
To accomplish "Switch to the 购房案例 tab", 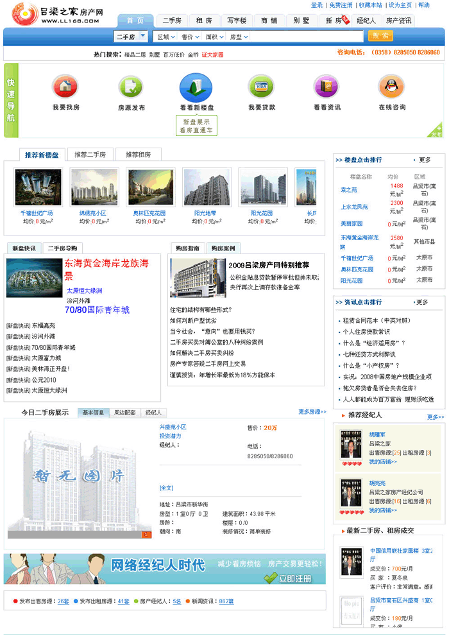I will click(x=223, y=248).
